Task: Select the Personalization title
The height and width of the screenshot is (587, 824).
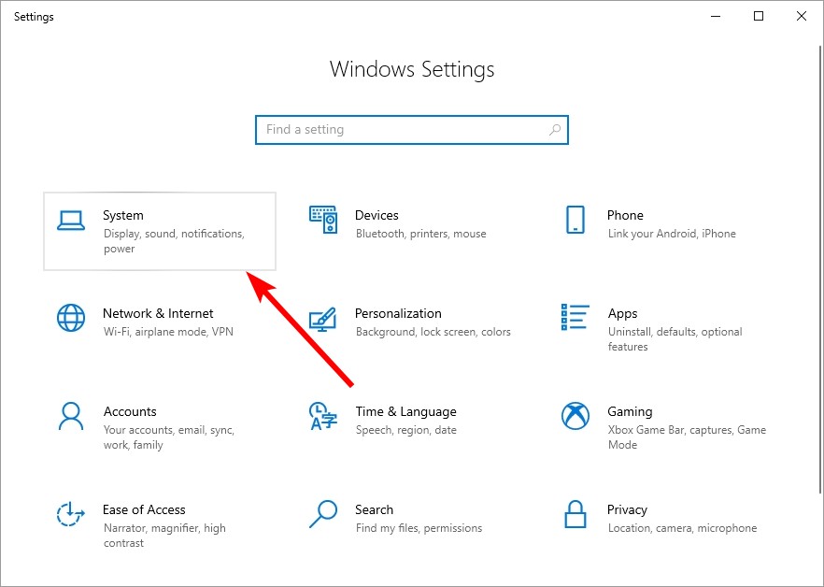Action: tap(398, 313)
